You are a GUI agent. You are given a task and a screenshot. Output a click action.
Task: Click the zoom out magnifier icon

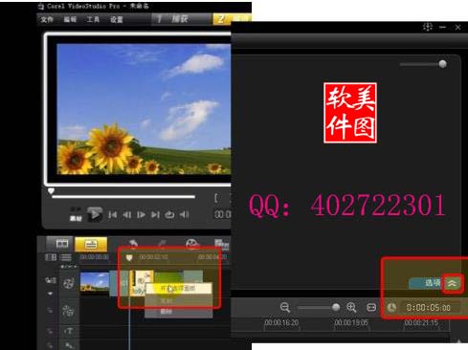pyautogui.click(x=285, y=307)
